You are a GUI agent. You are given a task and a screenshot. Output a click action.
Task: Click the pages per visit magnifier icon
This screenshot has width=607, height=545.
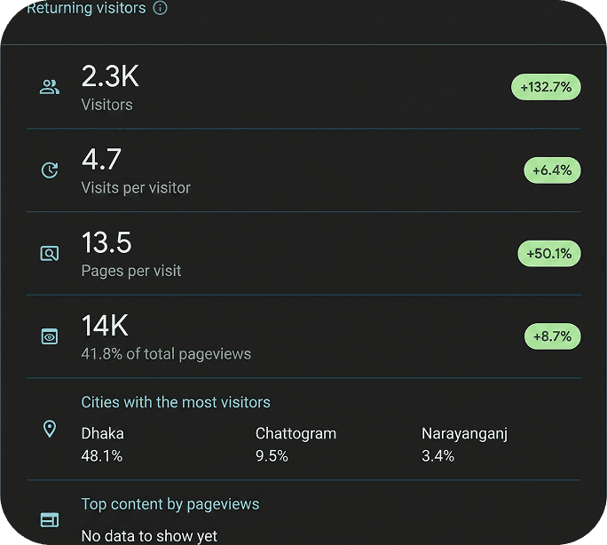click(x=50, y=254)
